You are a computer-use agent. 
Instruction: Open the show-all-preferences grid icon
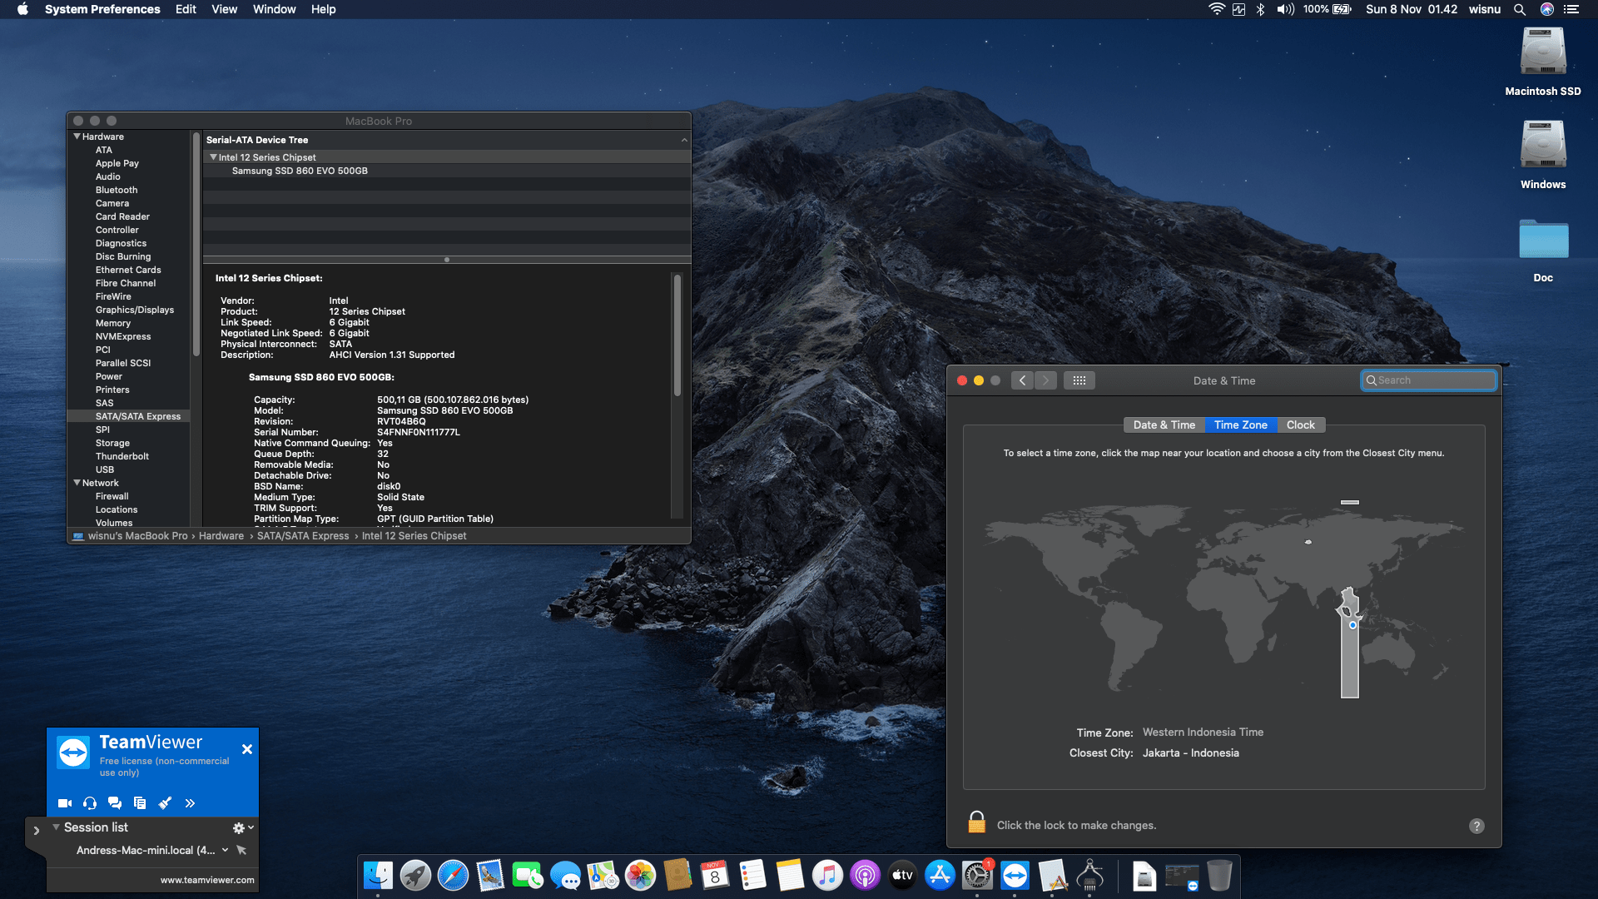1079,380
